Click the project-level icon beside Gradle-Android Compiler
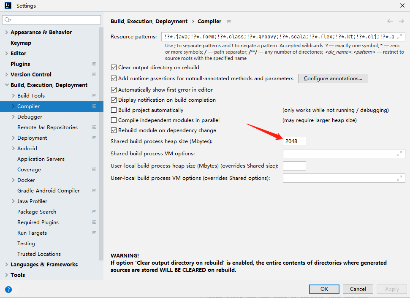 pyautogui.click(x=95, y=190)
